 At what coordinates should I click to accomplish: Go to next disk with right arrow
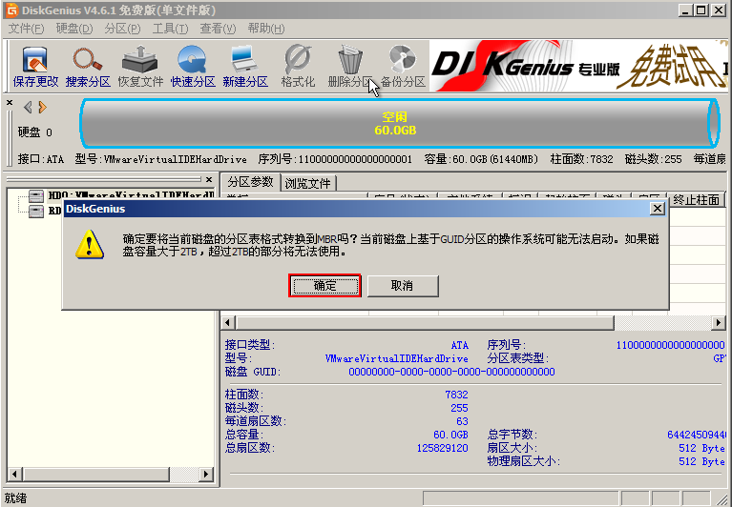pyautogui.click(x=43, y=108)
